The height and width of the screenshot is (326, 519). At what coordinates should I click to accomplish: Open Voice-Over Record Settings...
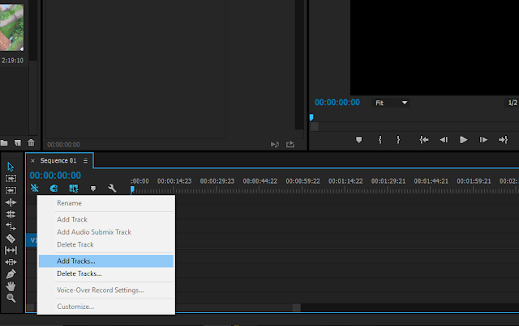click(x=106, y=290)
